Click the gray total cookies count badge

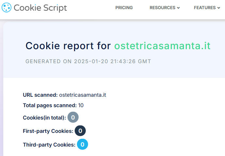pyautogui.click(x=73, y=117)
